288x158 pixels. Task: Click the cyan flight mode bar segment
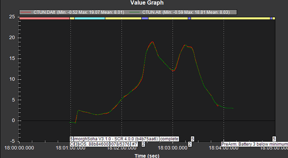(x=90, y=18)
